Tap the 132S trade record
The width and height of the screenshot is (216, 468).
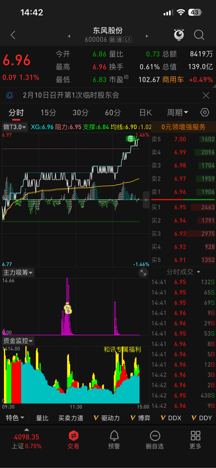point(183,282)
